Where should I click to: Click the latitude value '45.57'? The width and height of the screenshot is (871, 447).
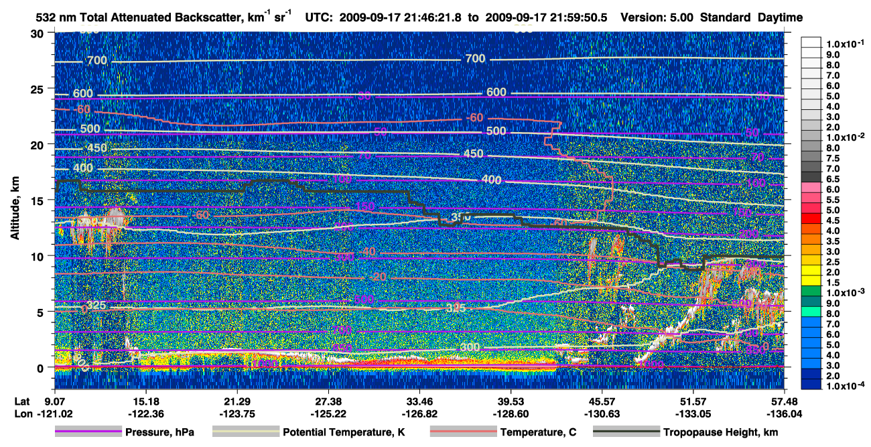point(602,401)
